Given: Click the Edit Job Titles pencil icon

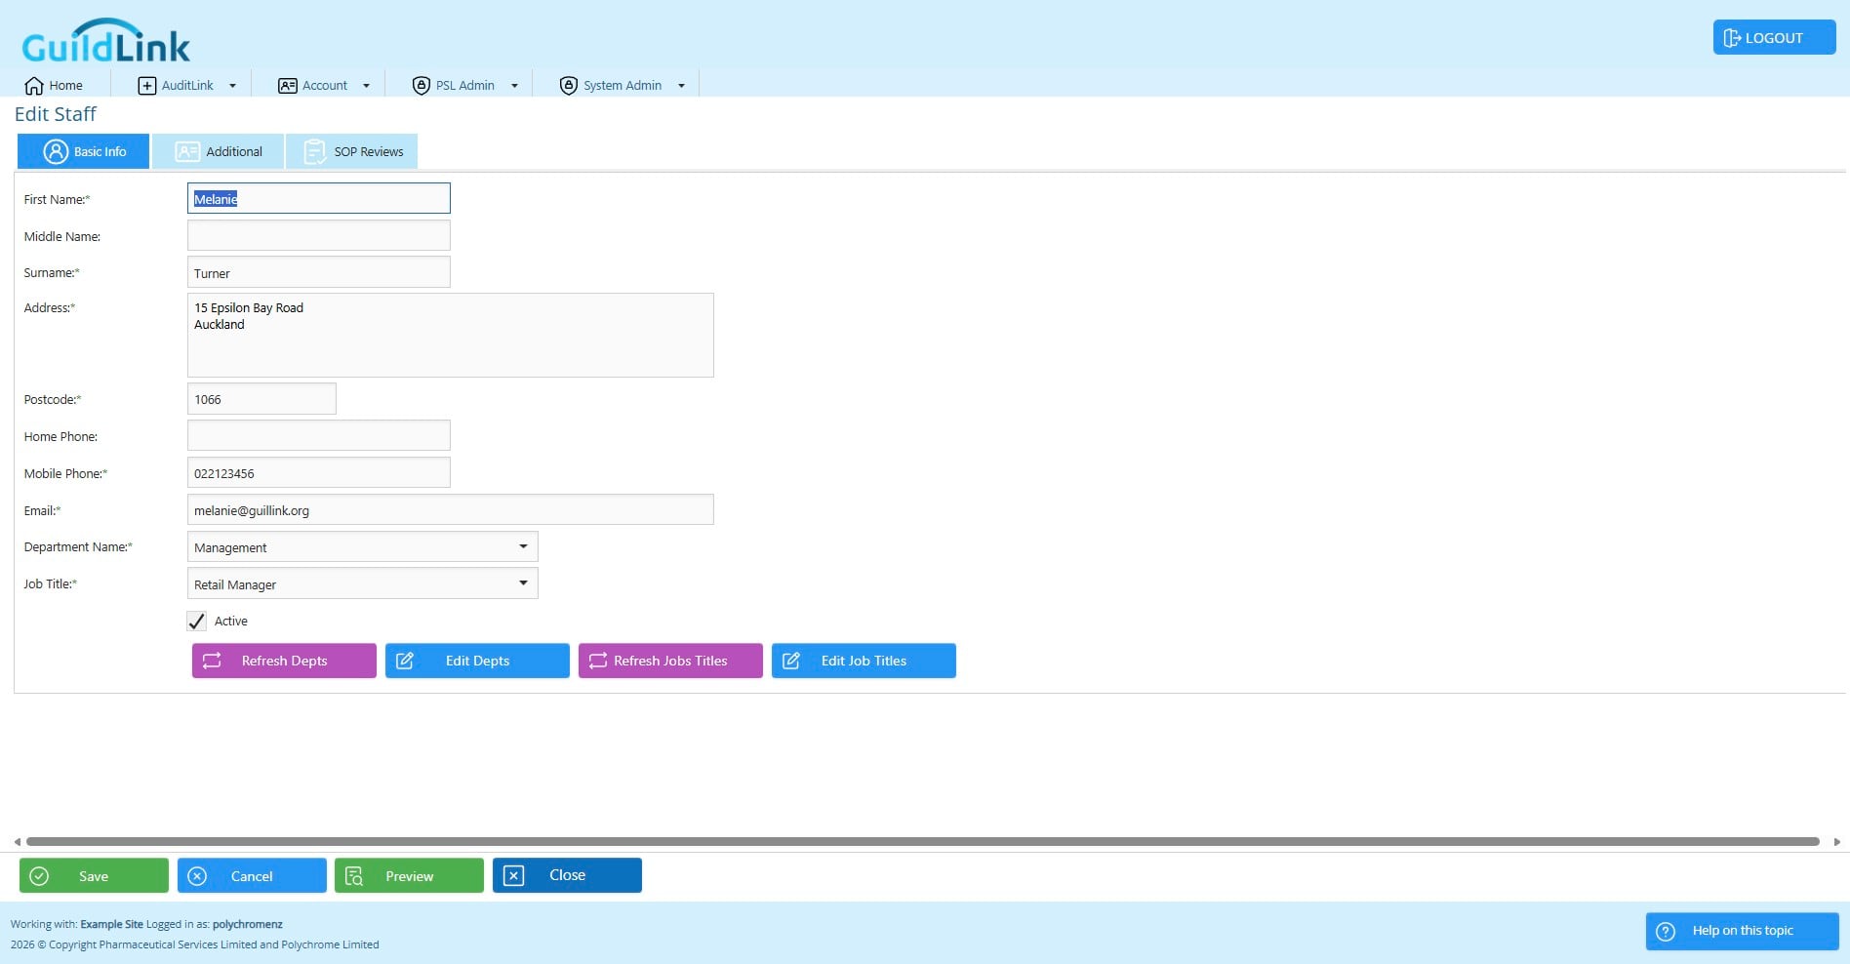Looking at the screenshot, I should click(x=791, y=661).
